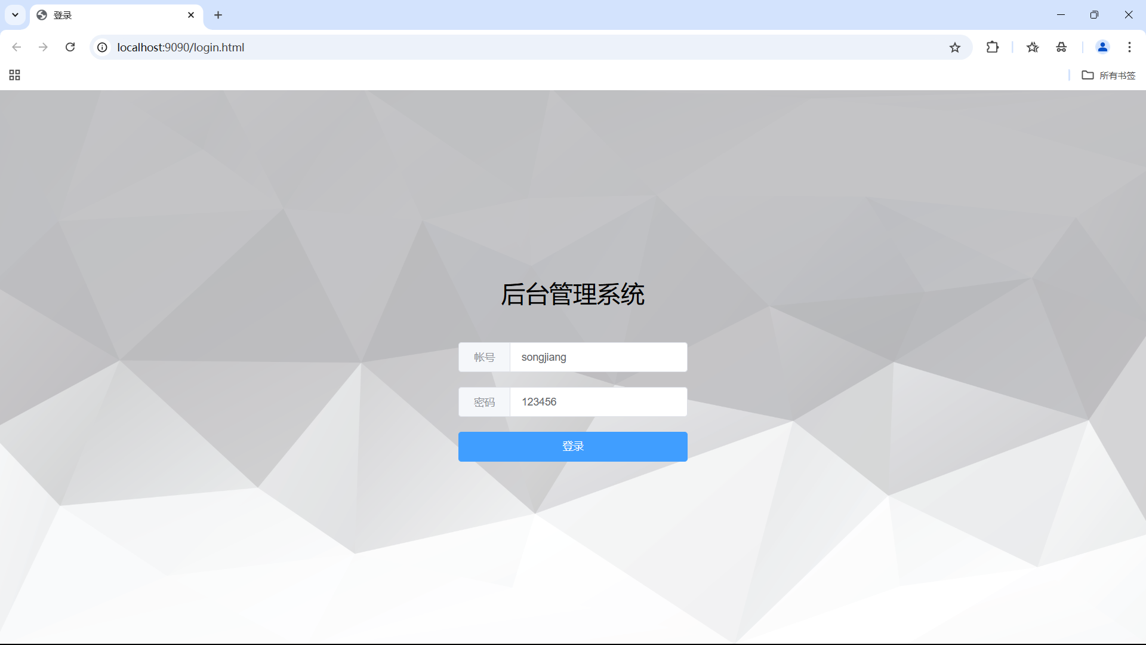Go back with the back arrow
This screenshot has width=1146, height=645.
click(x=17, y=47)
